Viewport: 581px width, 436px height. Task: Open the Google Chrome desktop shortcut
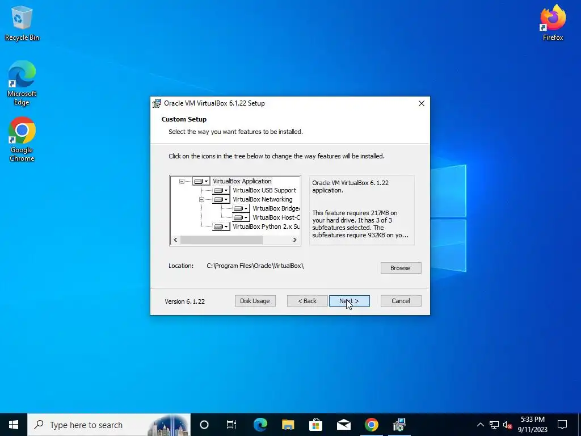point(22,140)
